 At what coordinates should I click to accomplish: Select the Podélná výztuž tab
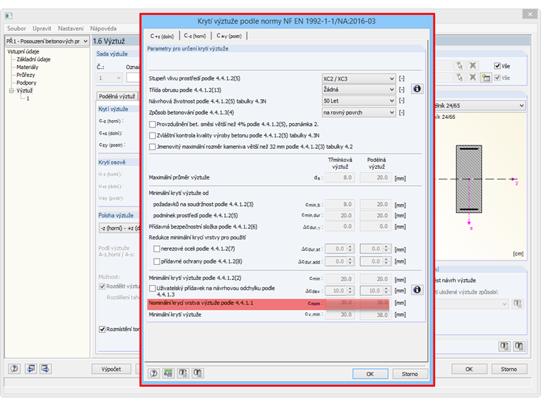117,96
